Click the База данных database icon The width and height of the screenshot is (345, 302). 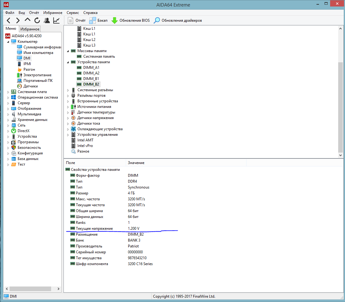[x=14, y=159]
